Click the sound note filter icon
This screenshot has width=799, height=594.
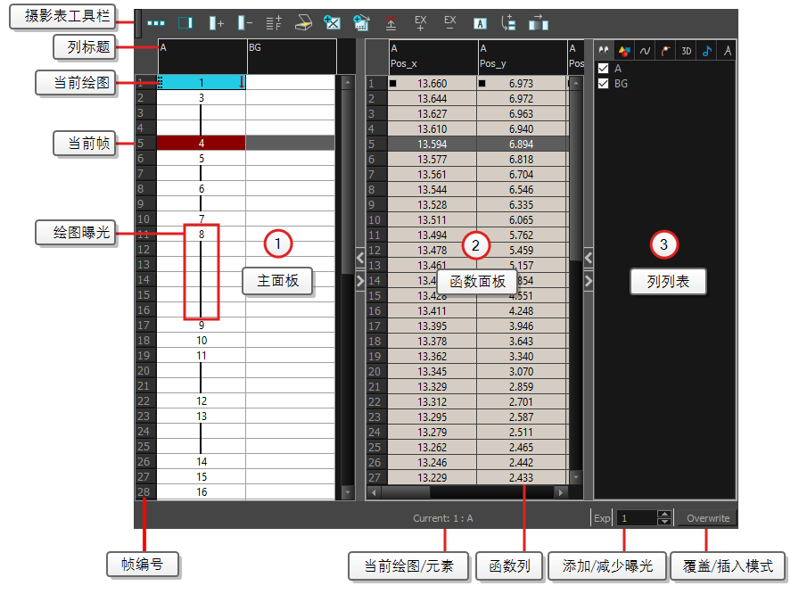click(x=708, y=50)
